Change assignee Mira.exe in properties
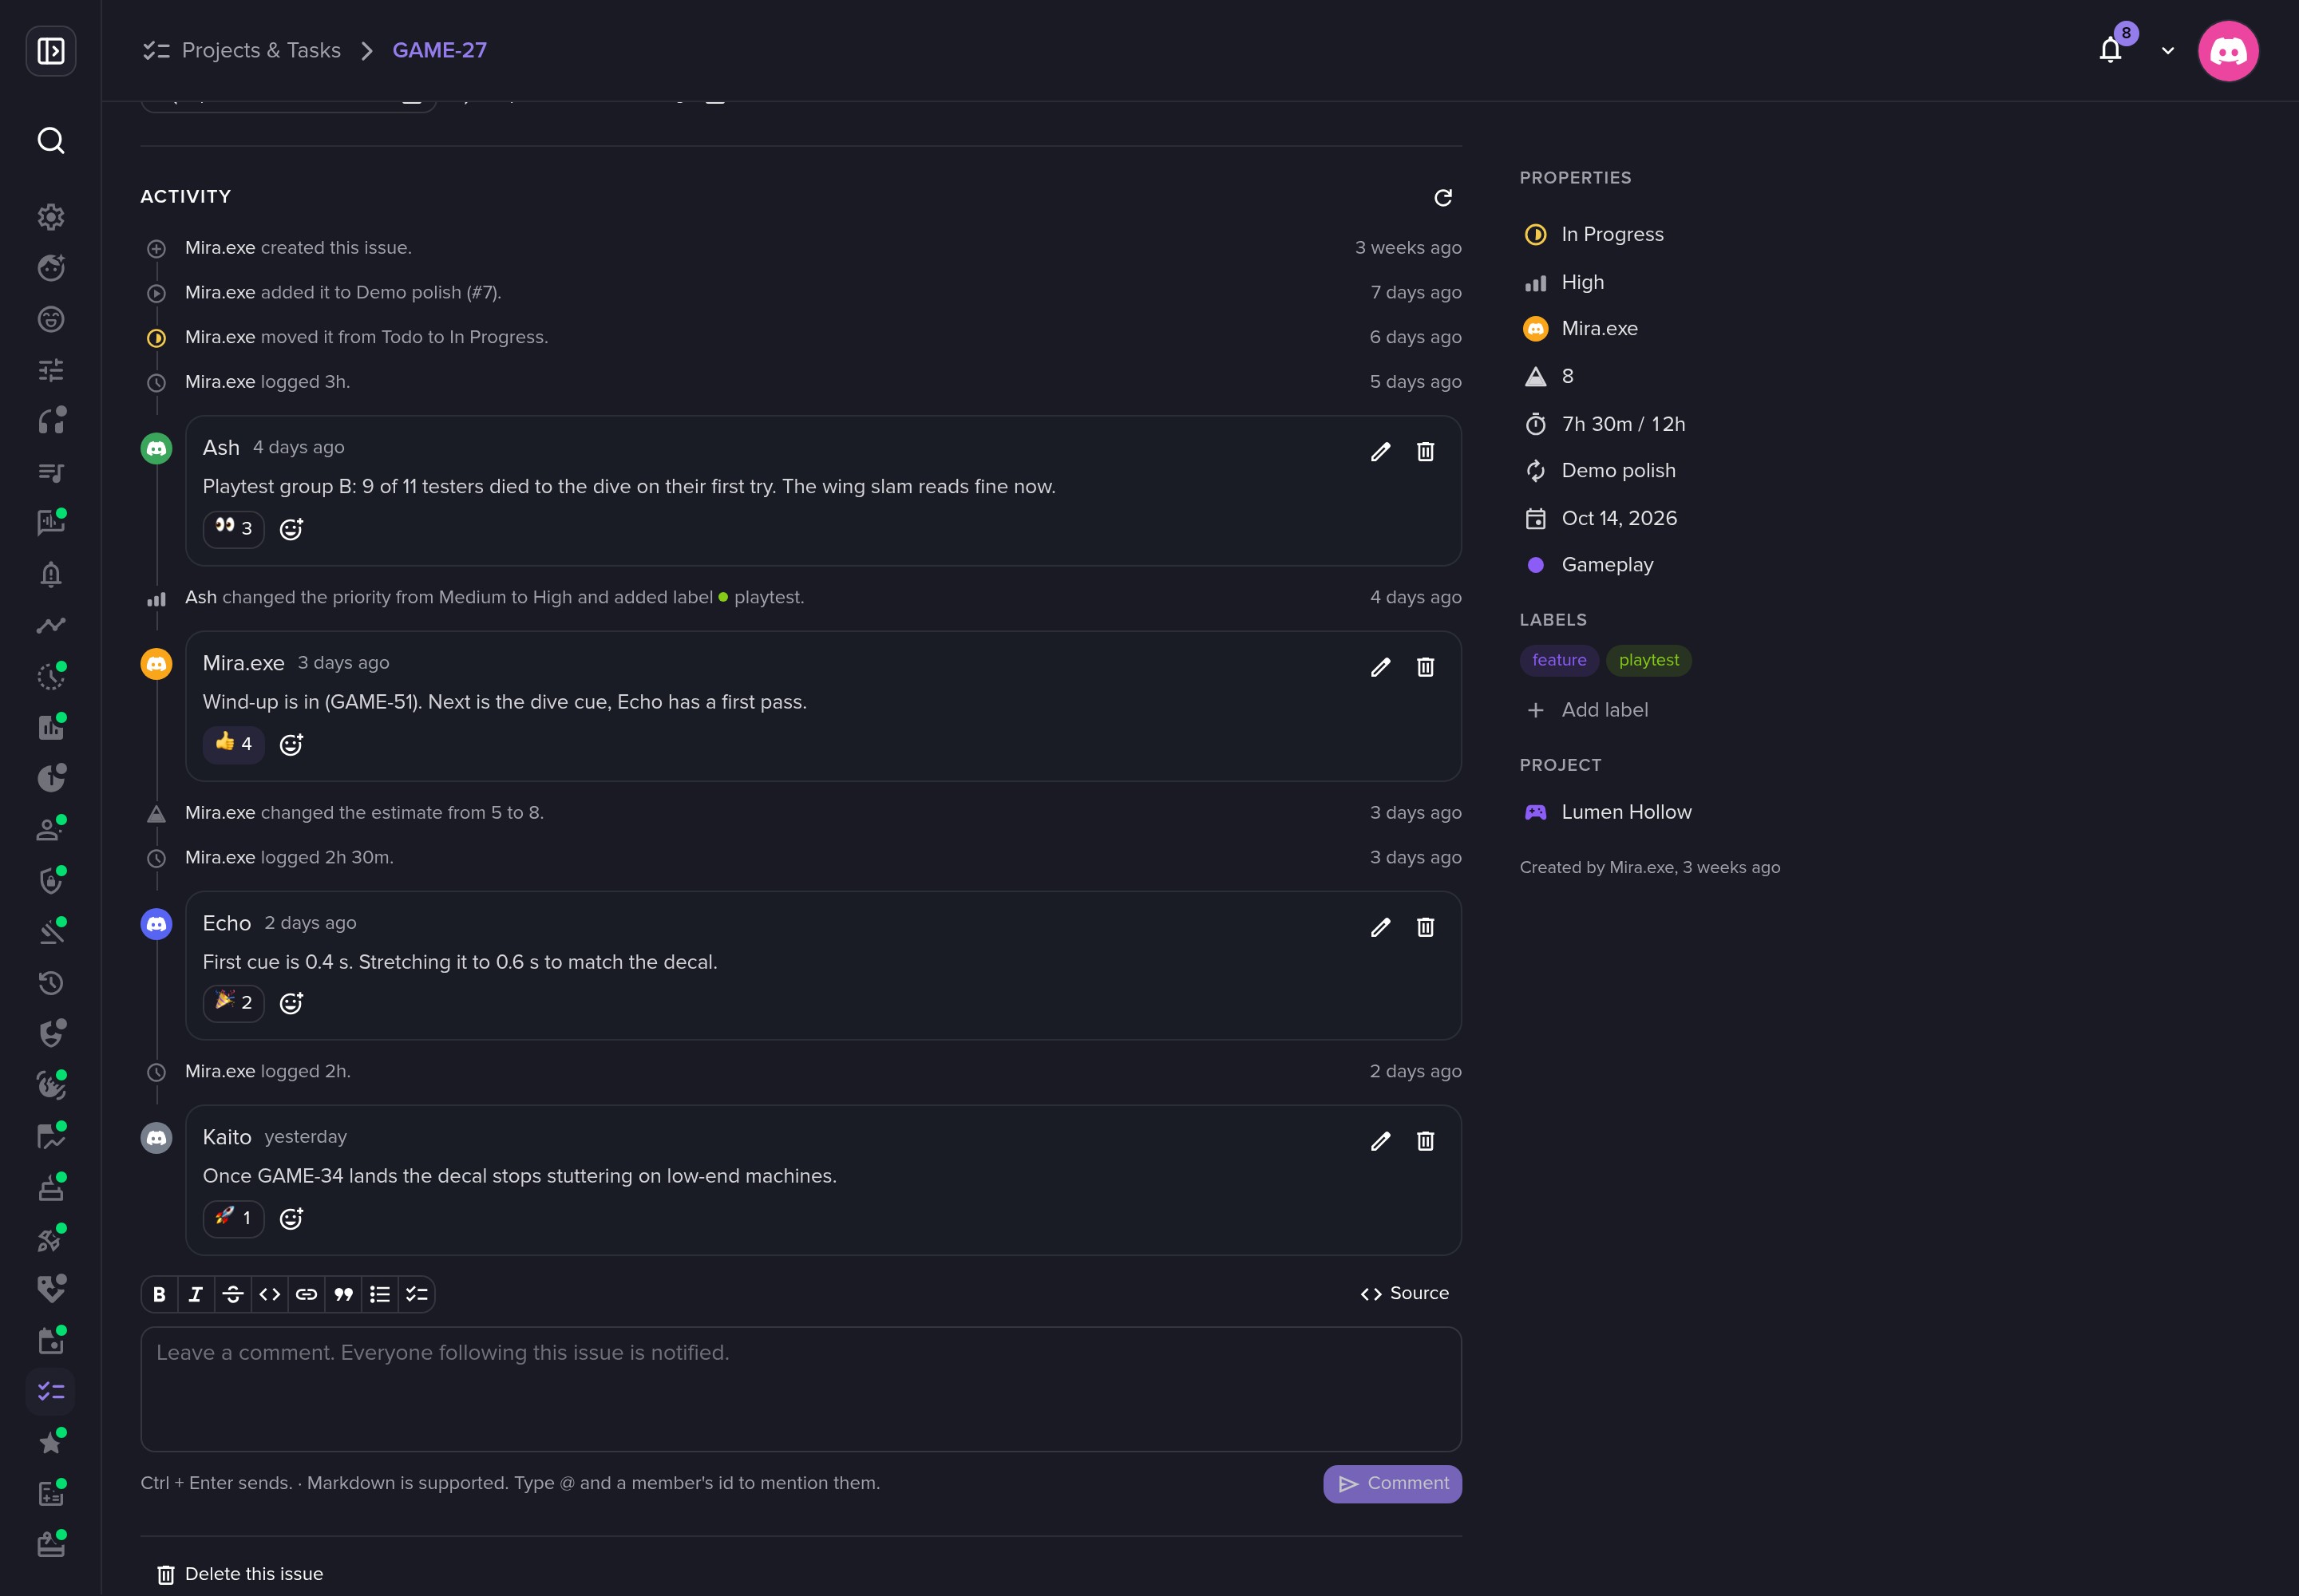Screen dimensions: 2299x1596 (1581, 328)
